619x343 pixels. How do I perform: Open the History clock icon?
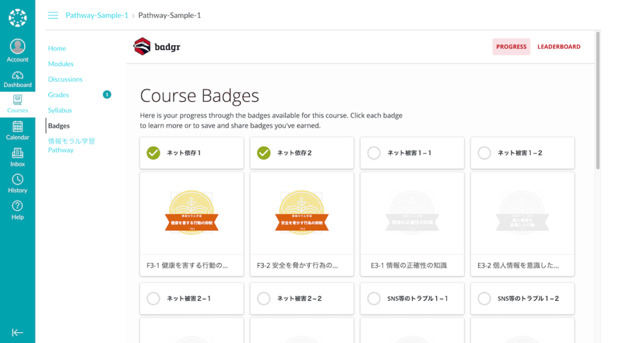pyautogui.click(x=18, y=179)
